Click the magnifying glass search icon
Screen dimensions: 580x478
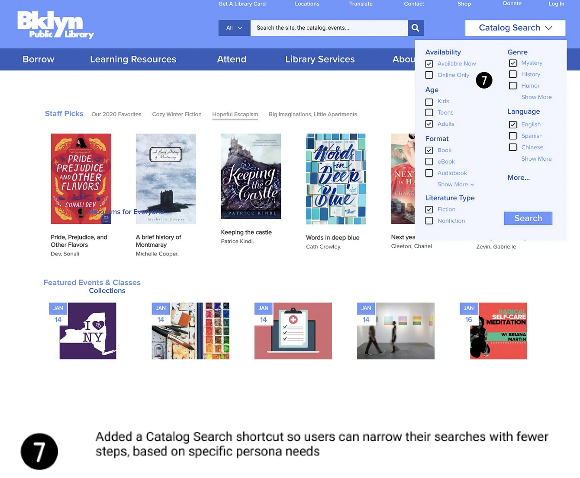(x=415, y=28)
